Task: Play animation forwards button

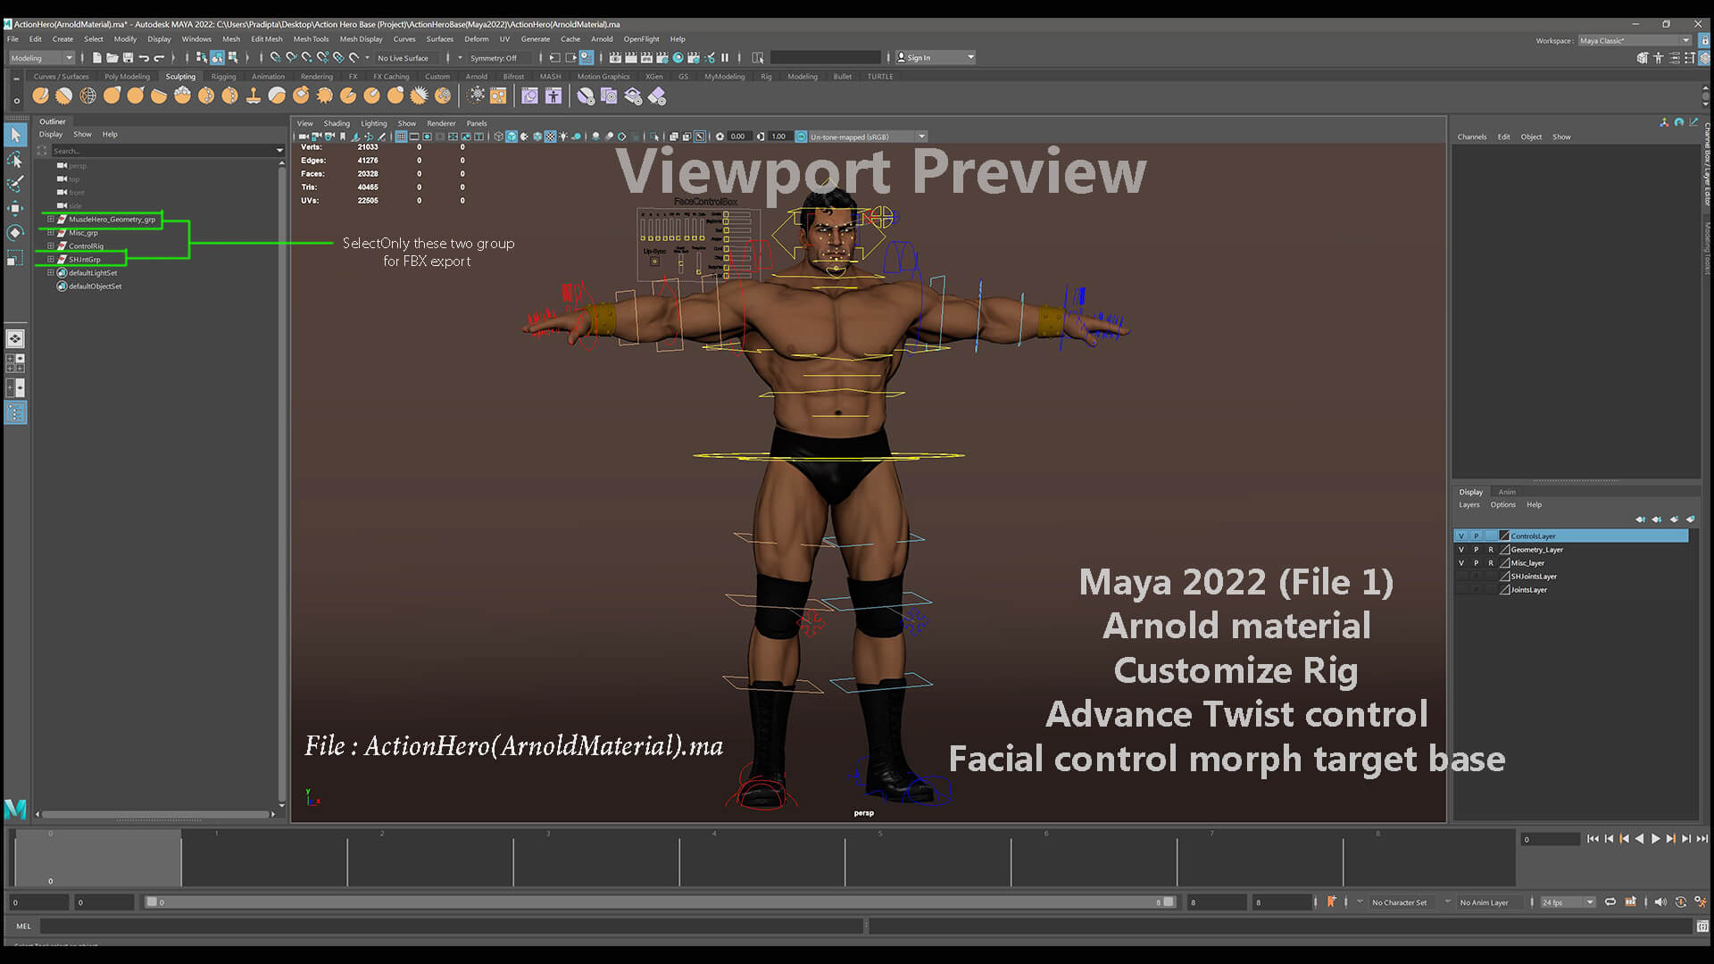Action: point(1655,839)
